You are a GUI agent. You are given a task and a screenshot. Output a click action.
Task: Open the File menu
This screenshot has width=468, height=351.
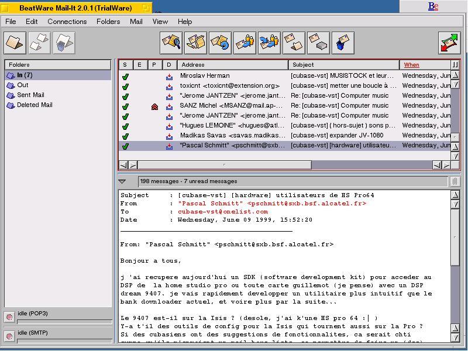11,22
